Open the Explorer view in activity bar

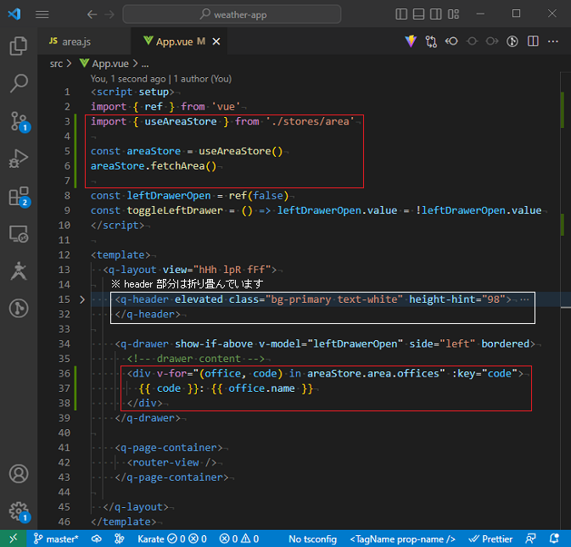pos(18,46)
